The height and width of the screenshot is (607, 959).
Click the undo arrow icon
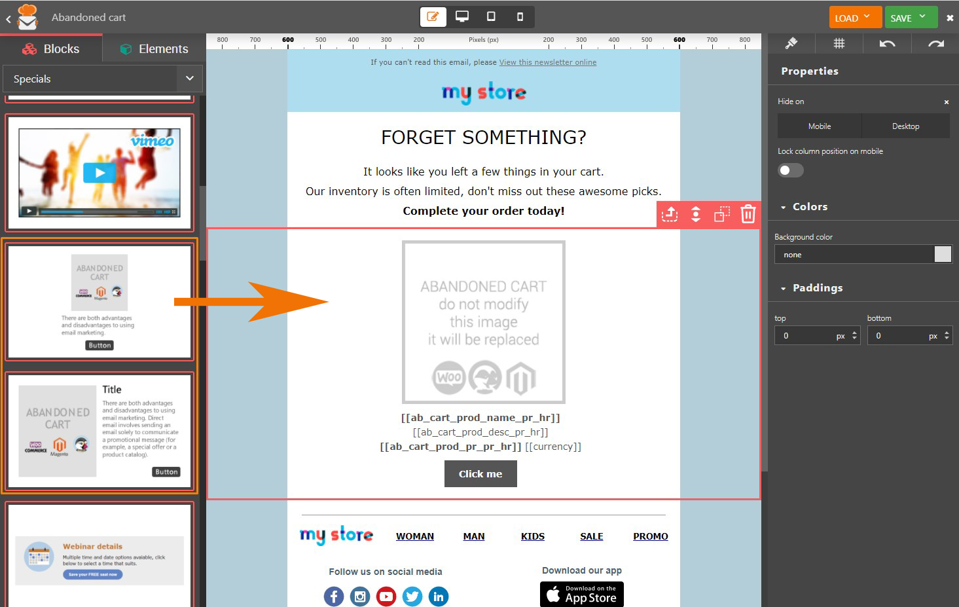point(887,43)
